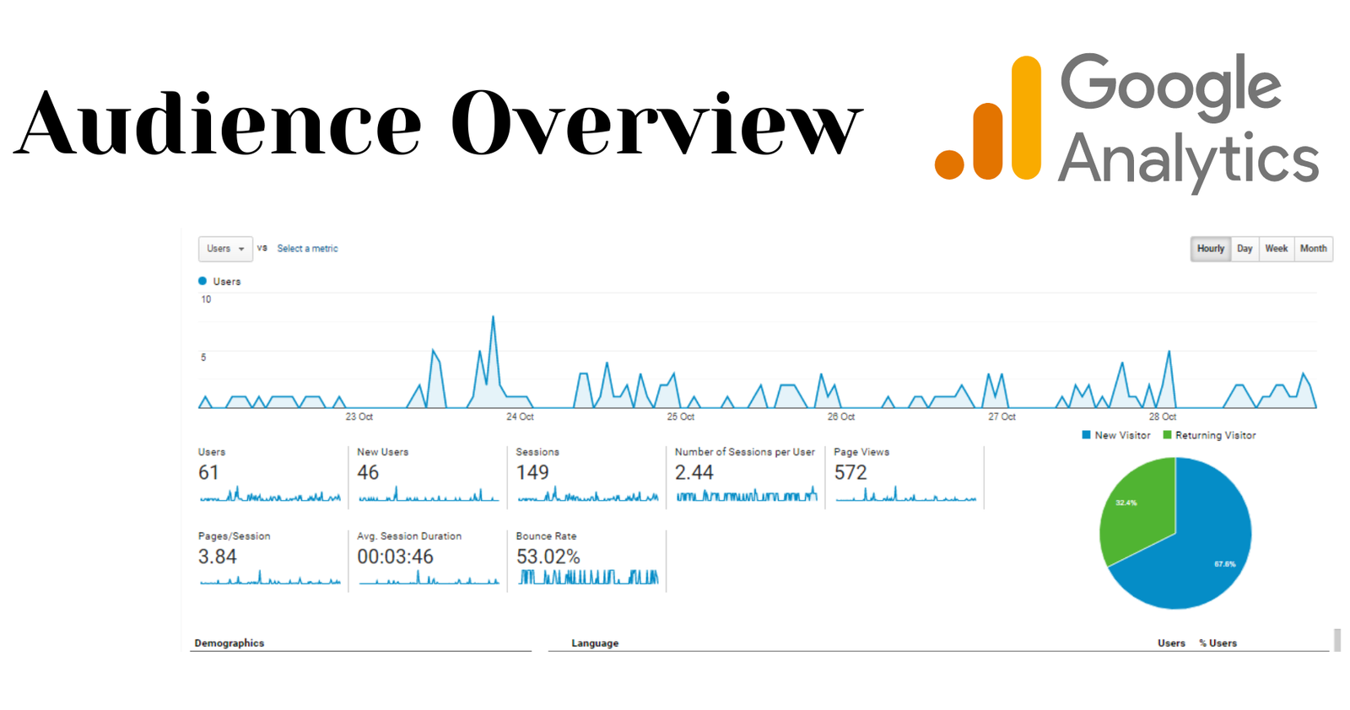Click the y-axis value 10

206,299
